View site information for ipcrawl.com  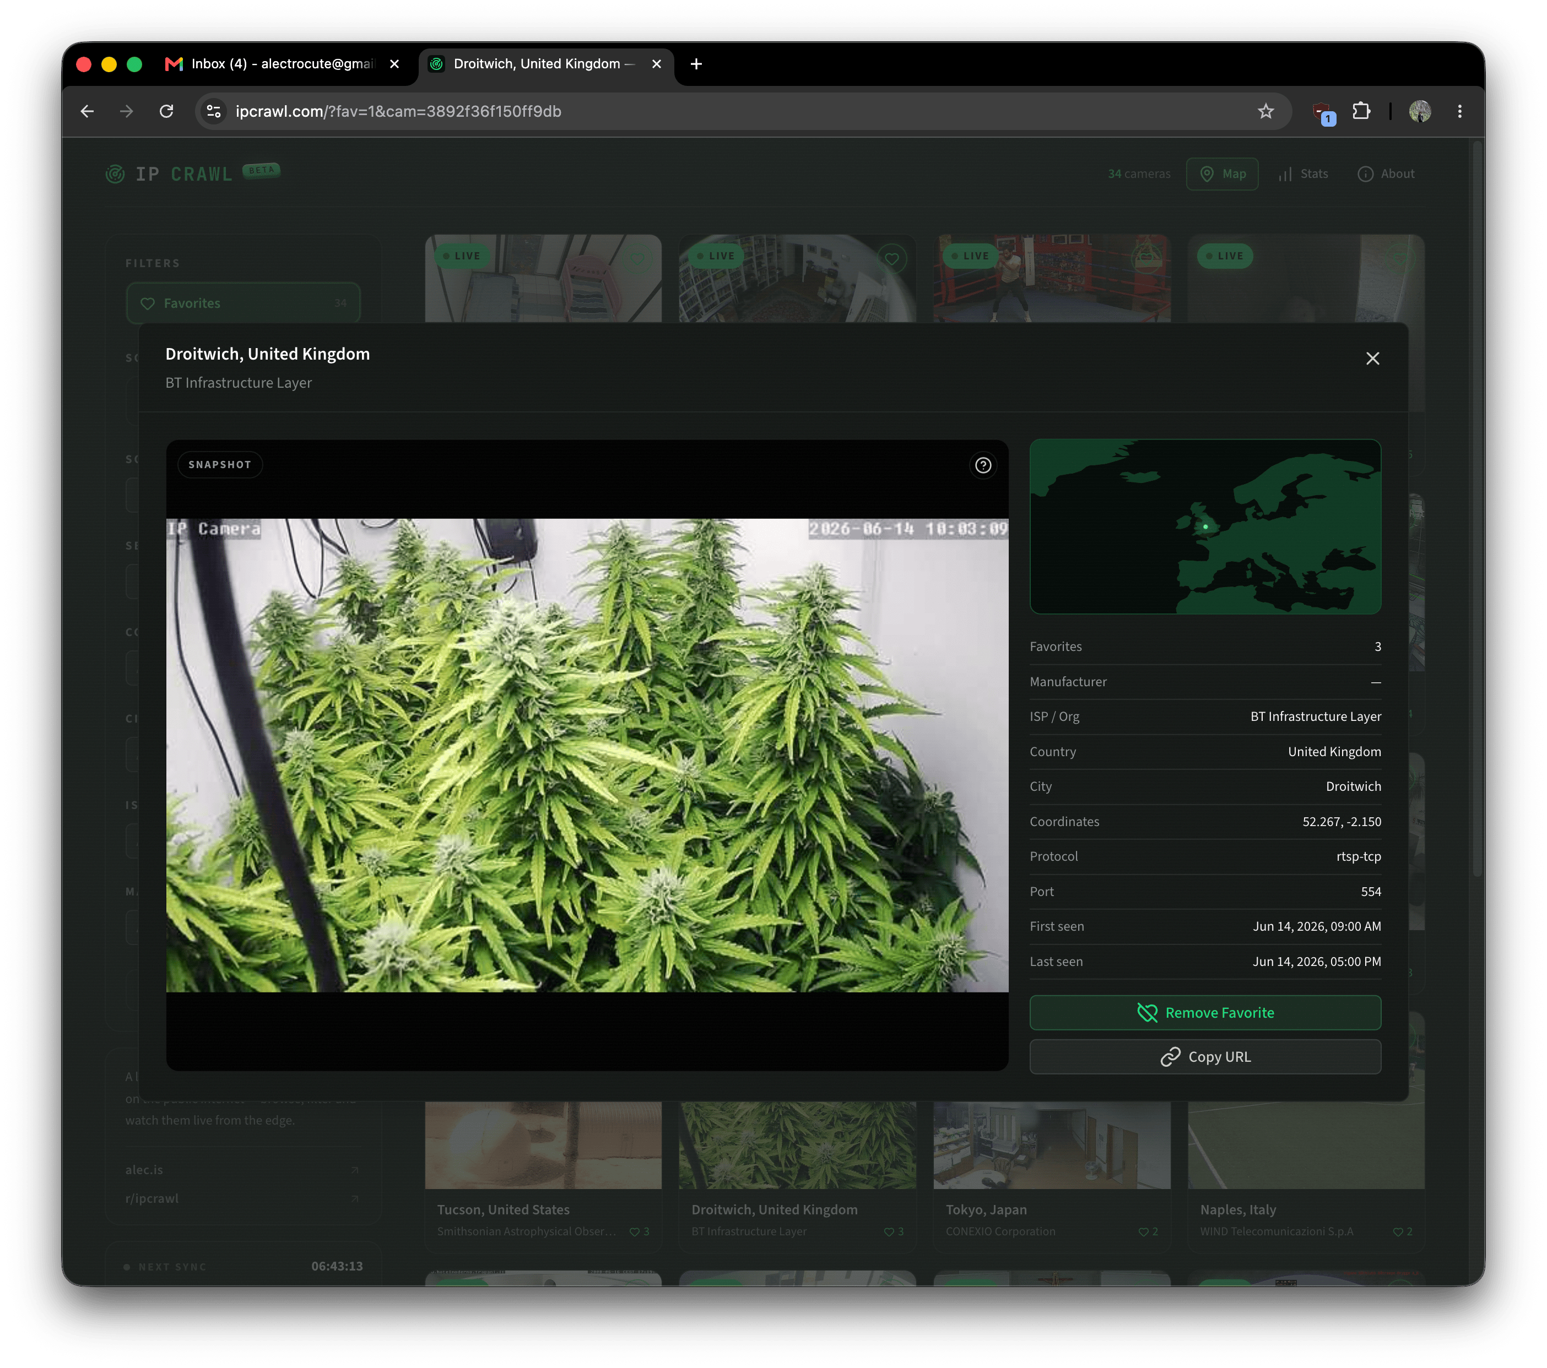click(214, 111)
